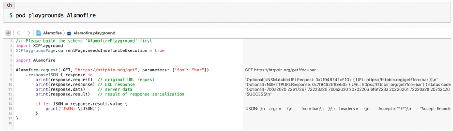
Task: Click the breadcrumb chevron after Alamofire
Action: (x=64, y=33)
